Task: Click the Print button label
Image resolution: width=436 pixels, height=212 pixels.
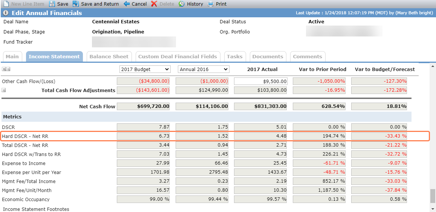Action: [x=221, y=4]
